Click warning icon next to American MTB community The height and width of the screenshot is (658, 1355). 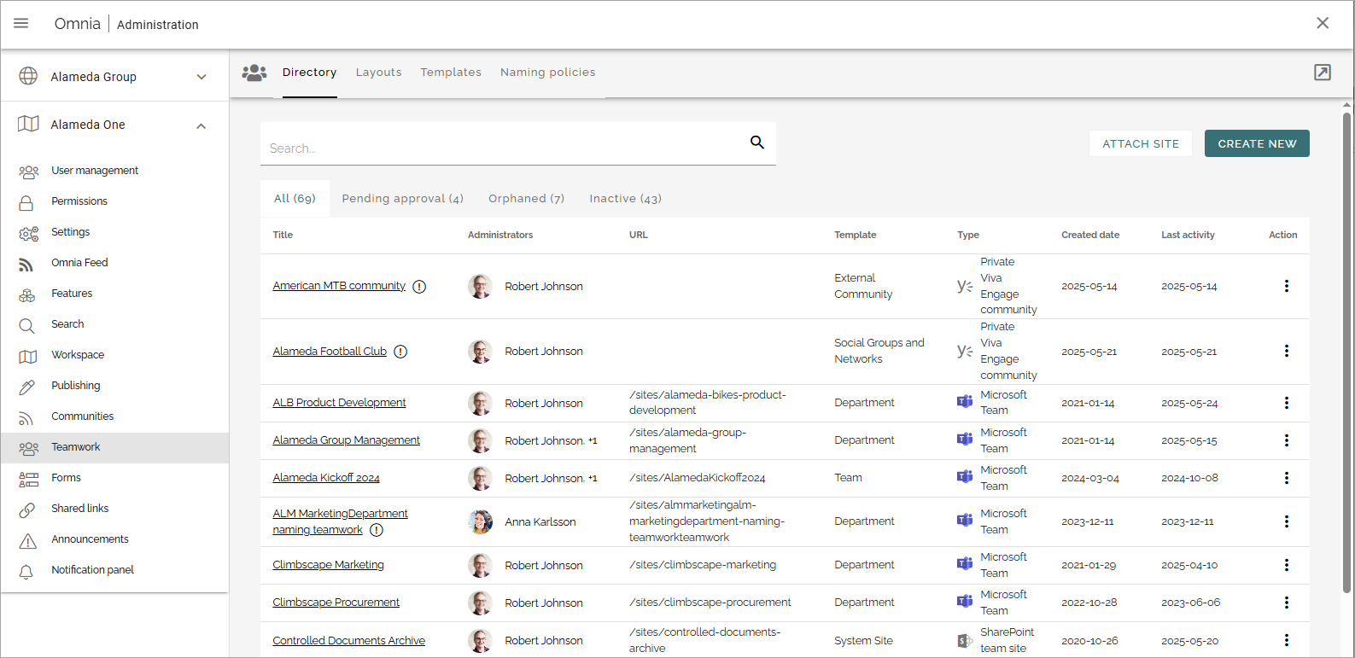coord(419,287)
